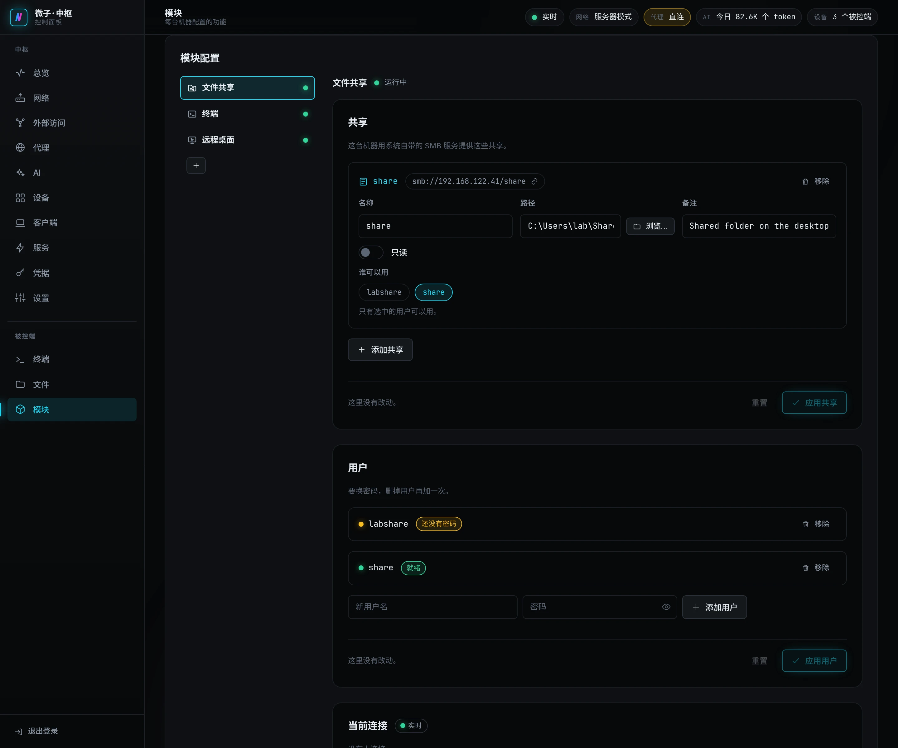Viewport: 898px width, 748px height.
Task: Click the 服务器模式 network status pill
Action: pyautogui.click(x=603, y=17)
